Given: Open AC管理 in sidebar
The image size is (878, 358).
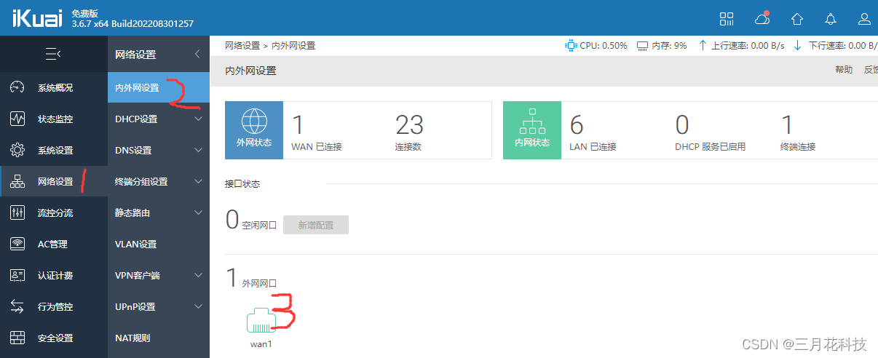Looking at the screenshot, I should pyautogui.click(x=54, y=244).
